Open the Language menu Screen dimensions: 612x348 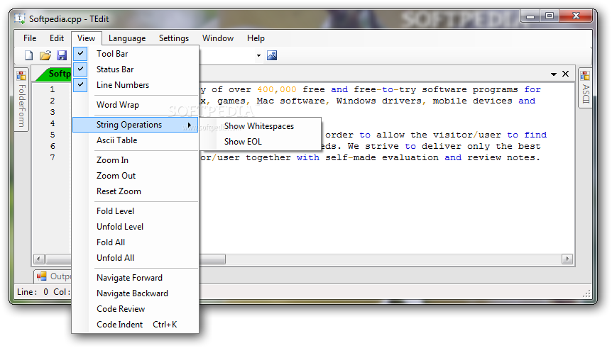tap(127, 38)
